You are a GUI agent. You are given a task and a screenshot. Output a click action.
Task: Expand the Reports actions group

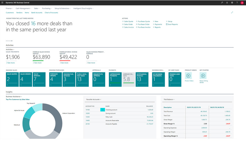(x=157, y=27)
